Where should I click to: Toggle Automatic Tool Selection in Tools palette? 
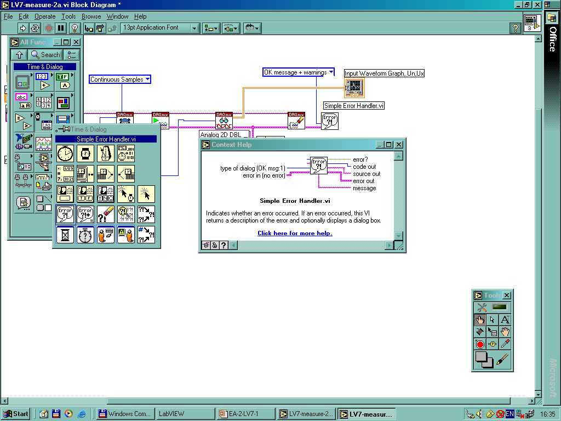pyautogui.click(x=493, y=307)
